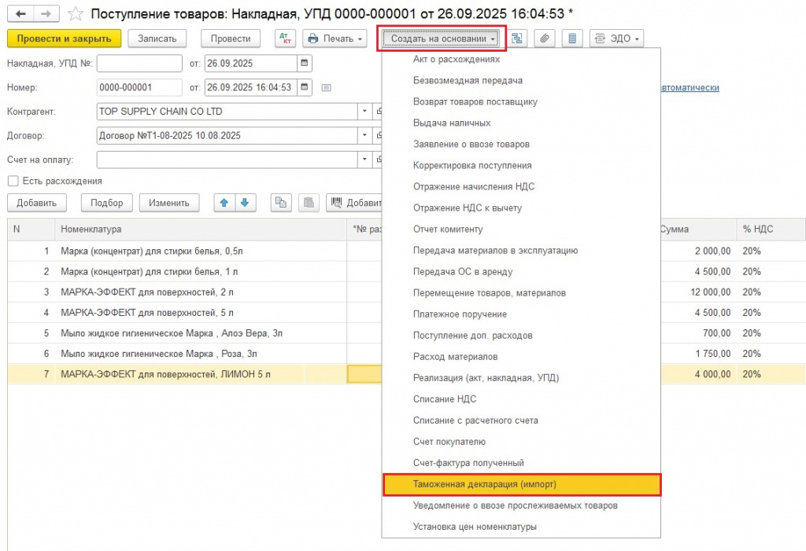Choose Заявление о ввозе товаров
806x551 pixels.
point(521,145)
